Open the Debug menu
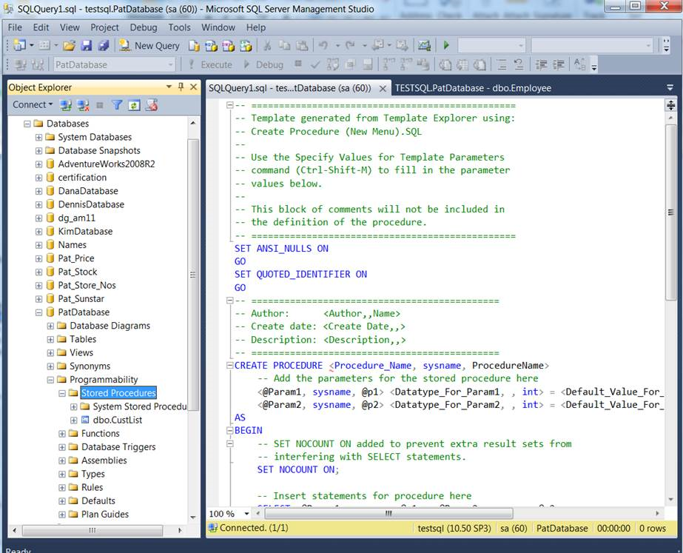The height and width of the screenshot is (553, 683). click(x=144, y=27)
